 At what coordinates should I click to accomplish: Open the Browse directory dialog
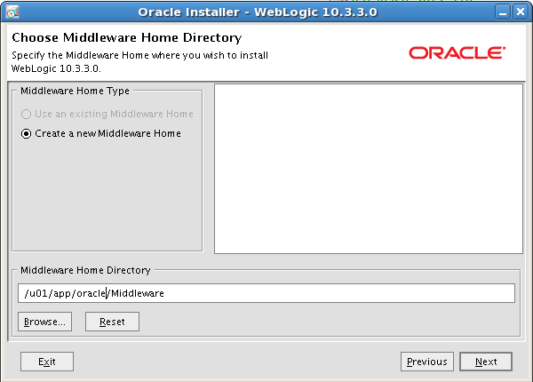coord(45,322)
